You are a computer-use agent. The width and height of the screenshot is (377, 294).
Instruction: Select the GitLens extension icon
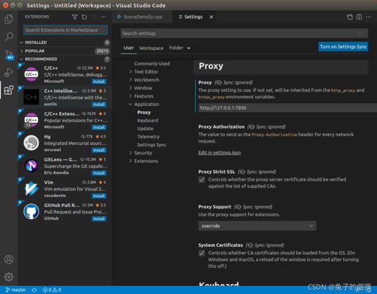(x=31, y=166)
